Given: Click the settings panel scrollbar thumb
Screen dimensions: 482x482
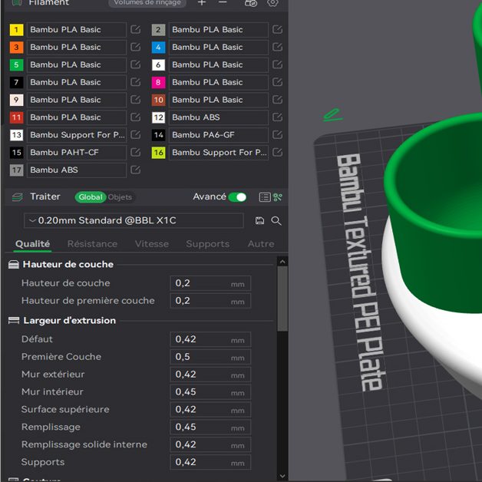Looking at the screenshot, I should [x=282, y=299].
